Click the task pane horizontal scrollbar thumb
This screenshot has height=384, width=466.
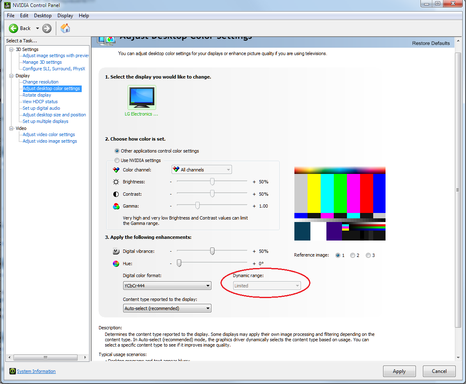pyautogui.click(x=46, y=357)
